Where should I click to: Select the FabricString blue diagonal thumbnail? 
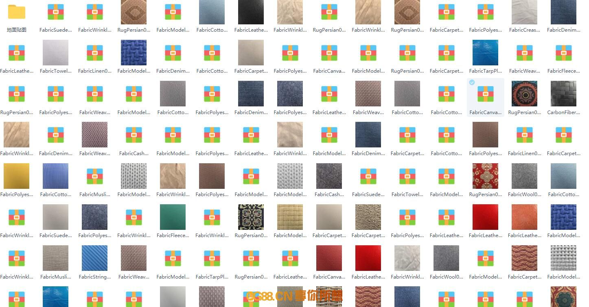94,258
